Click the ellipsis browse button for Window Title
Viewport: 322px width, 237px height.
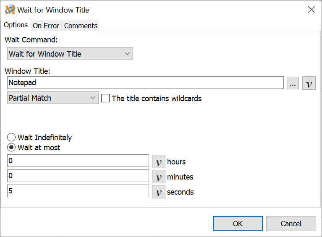[293, 83]
